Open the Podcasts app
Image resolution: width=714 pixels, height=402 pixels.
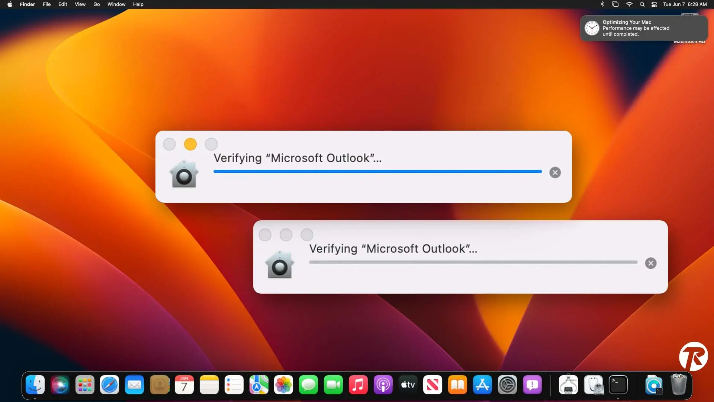pyautogui.click(x=383, y=385)
